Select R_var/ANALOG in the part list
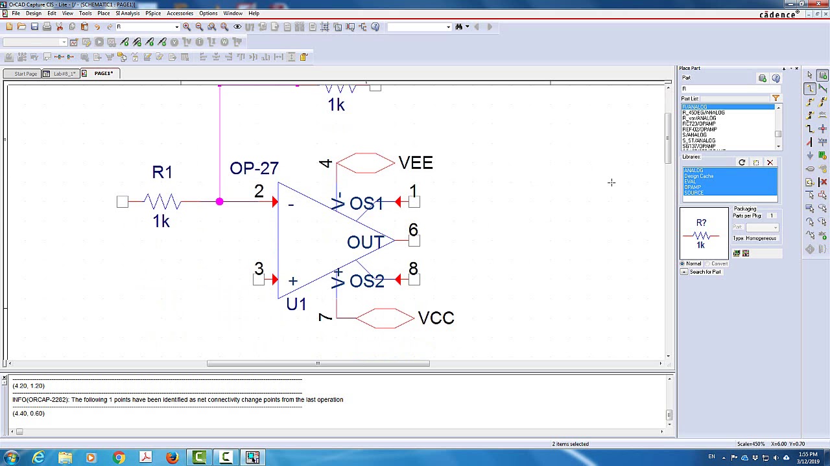Screen dimensions: 830x466 (x=699, y=118)
